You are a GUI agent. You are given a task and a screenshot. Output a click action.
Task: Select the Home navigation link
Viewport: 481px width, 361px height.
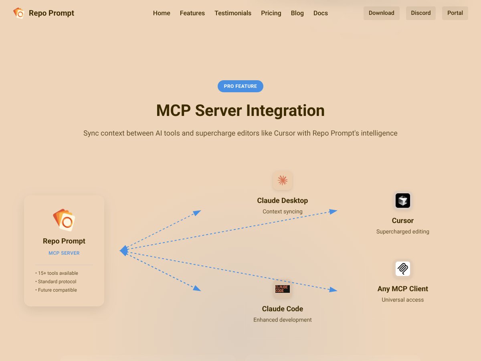tap(162, 13)
